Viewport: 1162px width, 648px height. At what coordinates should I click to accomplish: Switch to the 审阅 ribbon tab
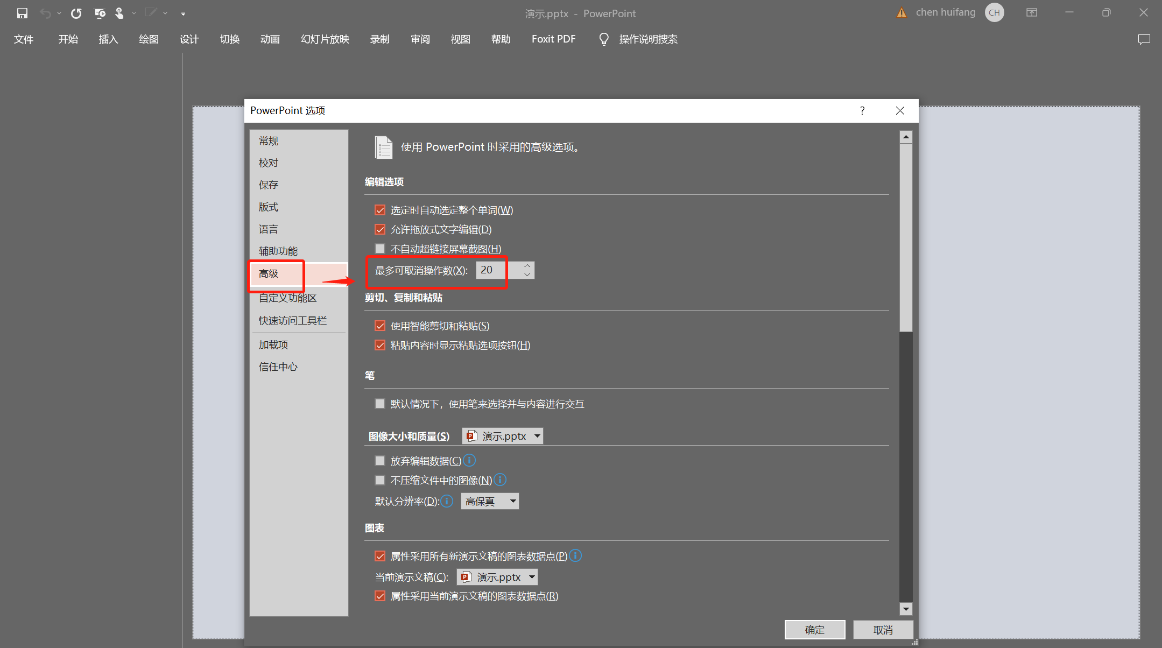tap(420, 39)
